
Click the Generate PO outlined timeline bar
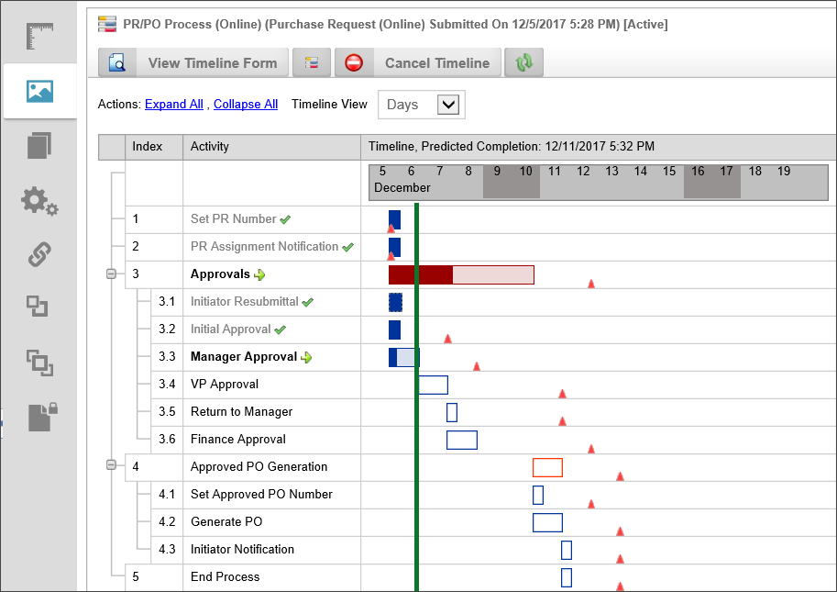pyautogui.click(x=547, y=522)
